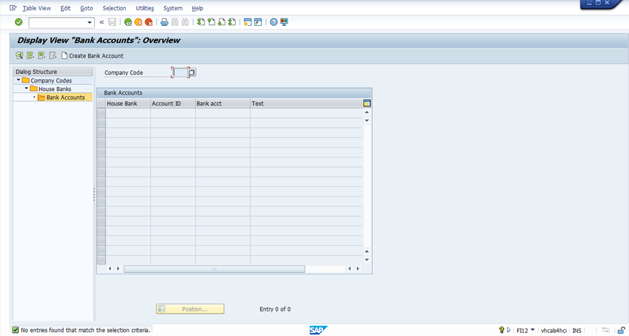
Task: Click the Customize Local Layout monitor icon
Action: click(x=284, y=22)
